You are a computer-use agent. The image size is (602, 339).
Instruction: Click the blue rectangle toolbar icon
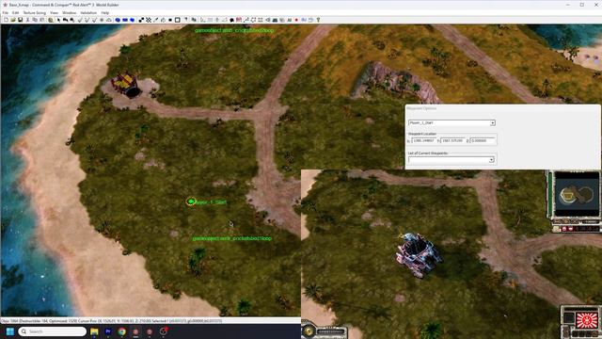(125, 20)
